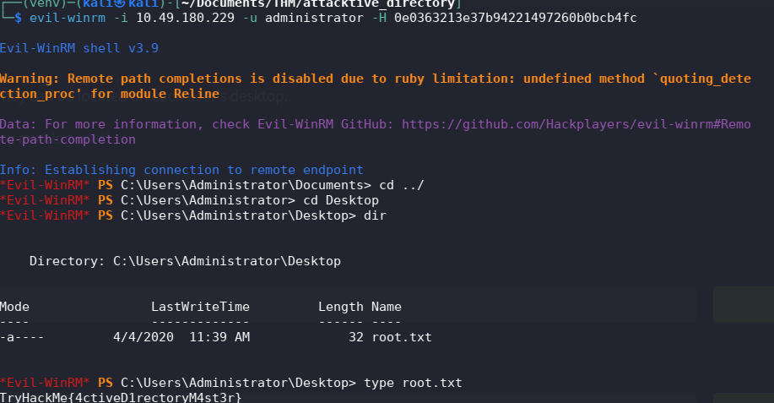Viewport: 774px width, 403px height.
Task: Click the orange 'Warning: Remote path completions' line
Action: coord(375,79)
